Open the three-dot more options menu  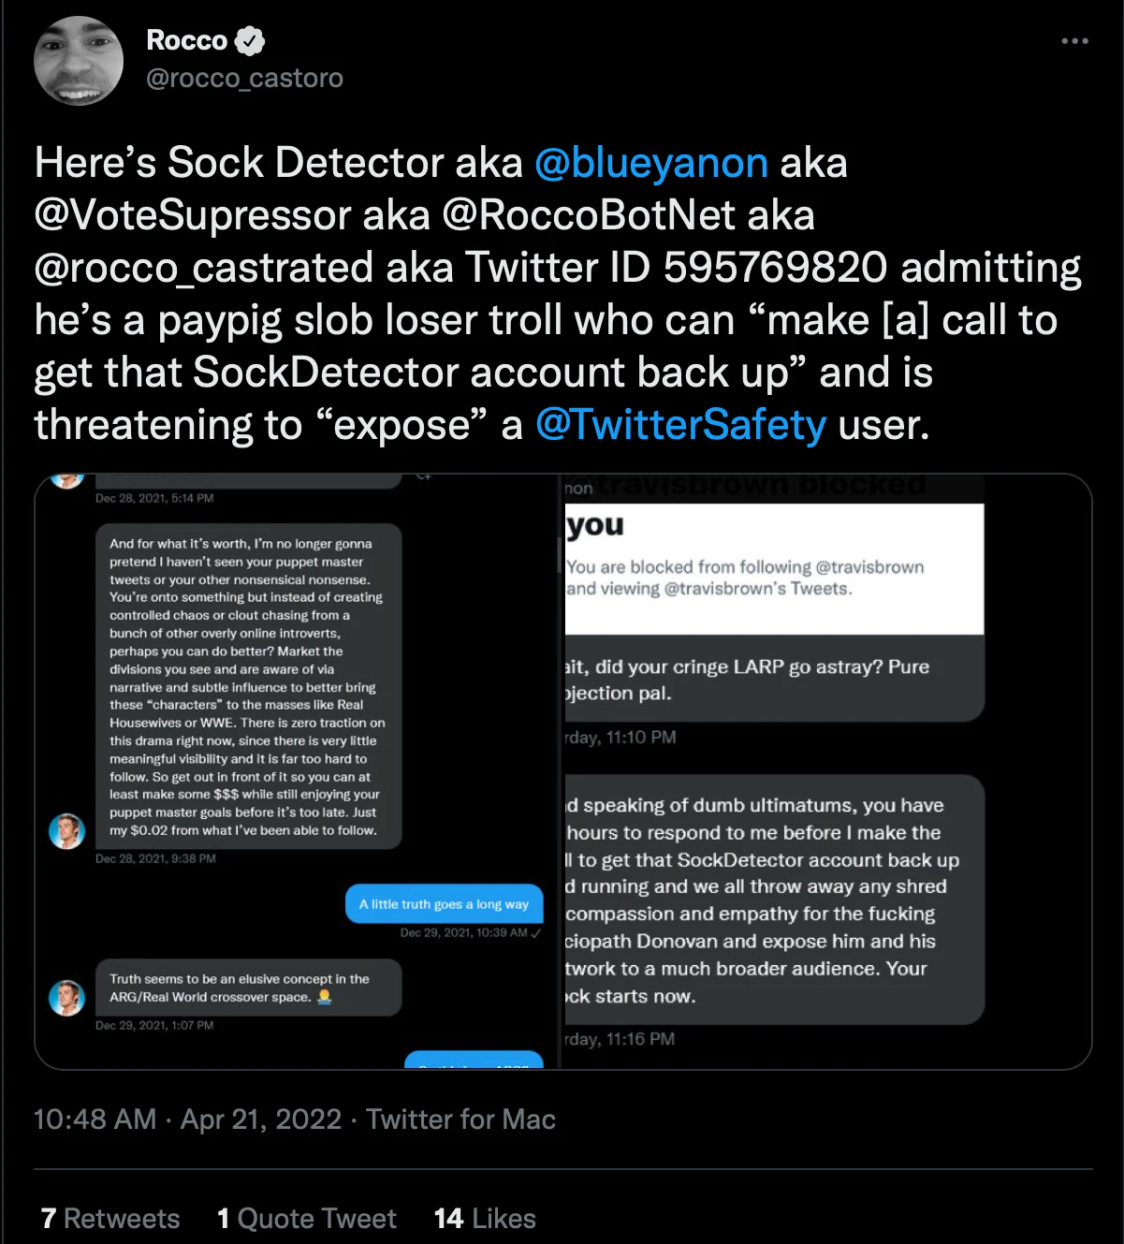(1074, 41)
